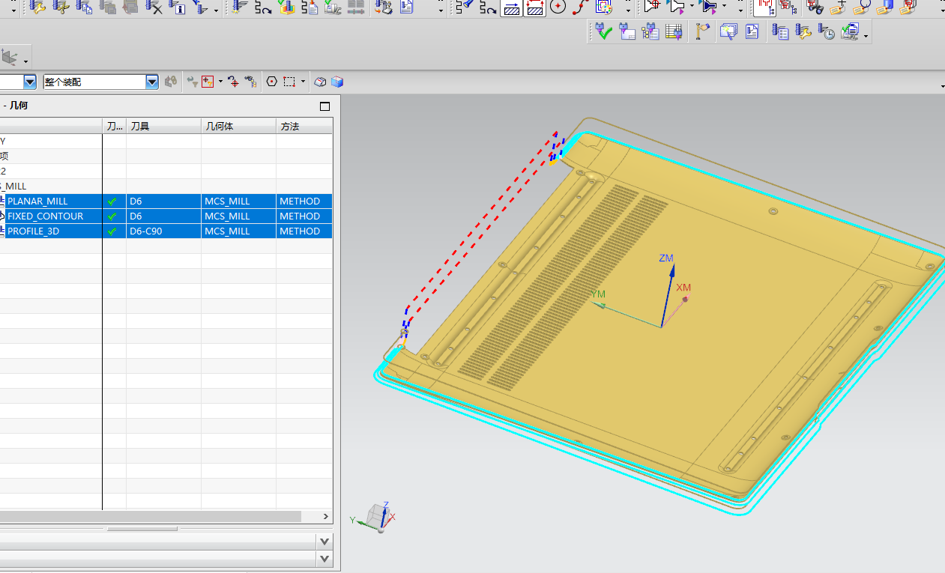This screenshot has height=573, width=945.
Task: Select the PLANAR_MILL operation row
Action: [x=166, y=201]
